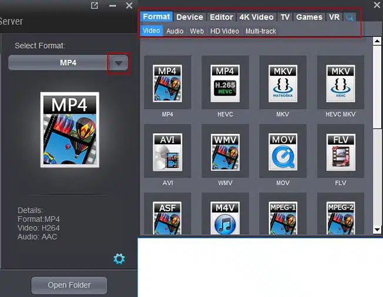Choose the WMV format icon

[225, 153]
